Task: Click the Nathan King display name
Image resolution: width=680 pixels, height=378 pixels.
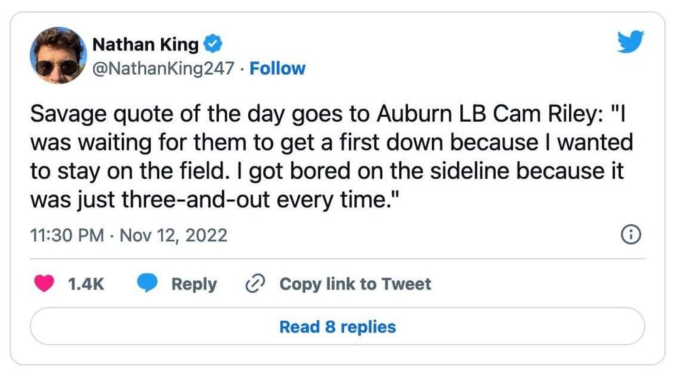Action: (x=146, y=45)
